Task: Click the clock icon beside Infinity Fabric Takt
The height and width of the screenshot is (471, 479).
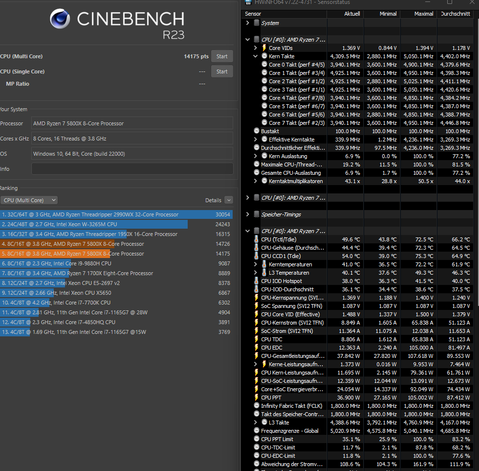Action: coord(257,405)
